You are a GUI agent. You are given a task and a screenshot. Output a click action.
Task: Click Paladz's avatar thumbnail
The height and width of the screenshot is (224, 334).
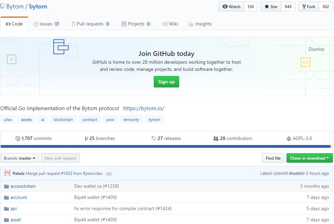tap(7, 174)
